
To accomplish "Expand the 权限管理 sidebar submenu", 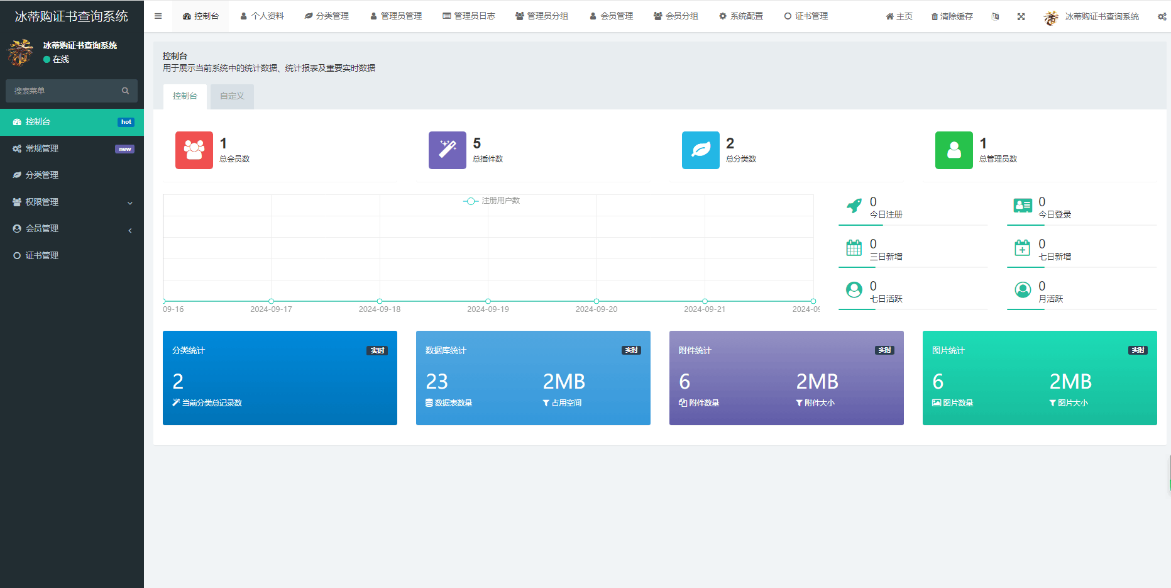I will pos(72,202).
